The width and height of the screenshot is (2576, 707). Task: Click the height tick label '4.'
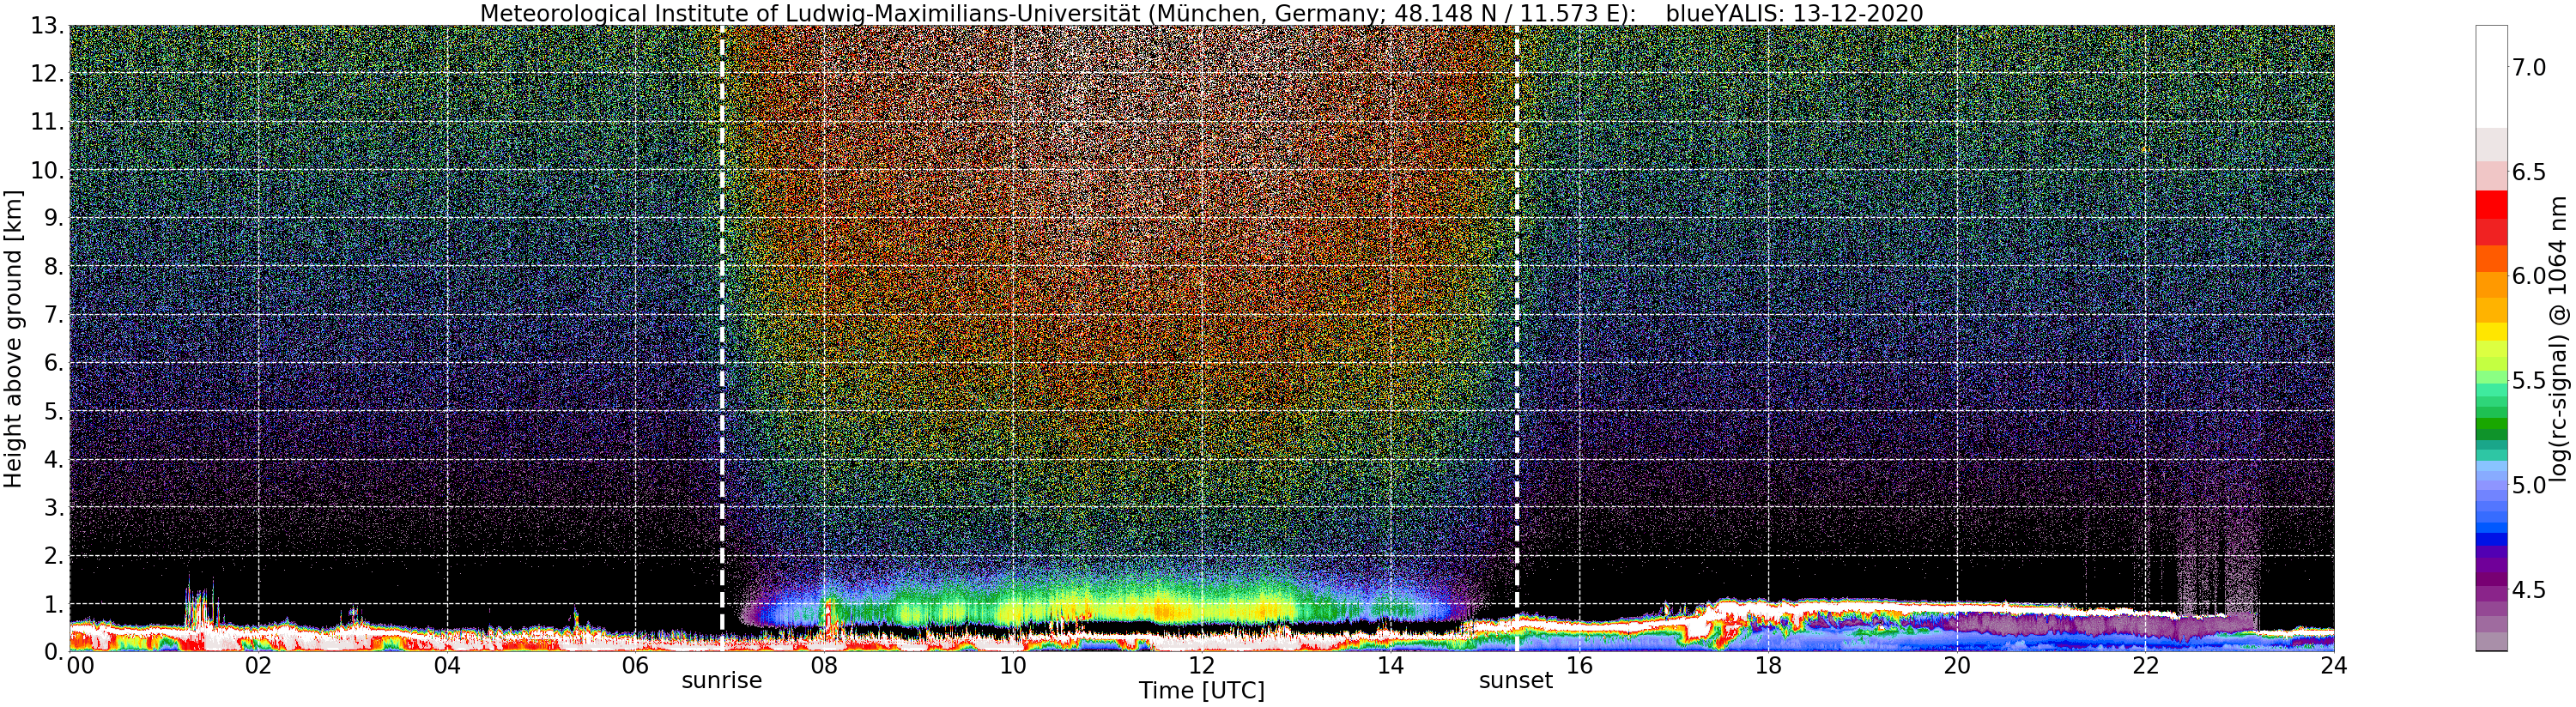coord(54,459)
